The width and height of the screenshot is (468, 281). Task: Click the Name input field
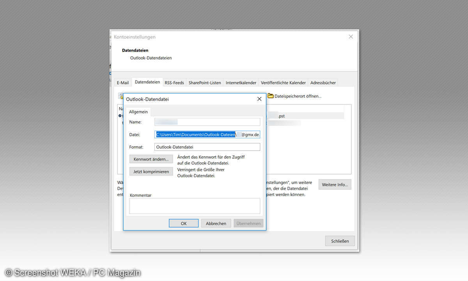(x=207, y=122)
